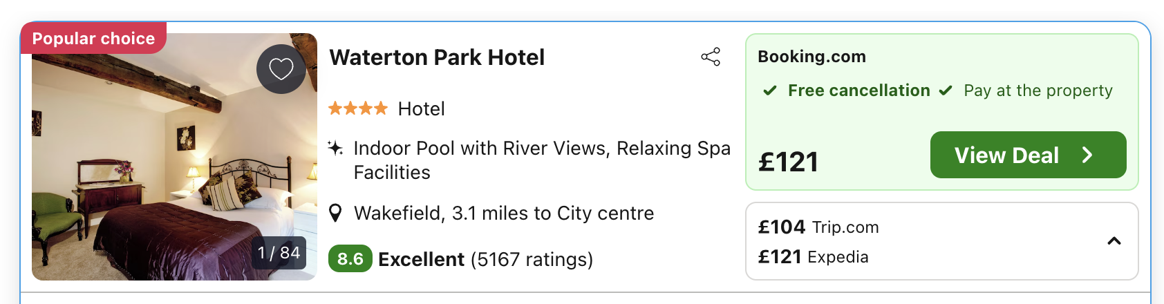Open Excellent (5167 ratings) reviews

(485, 259)
